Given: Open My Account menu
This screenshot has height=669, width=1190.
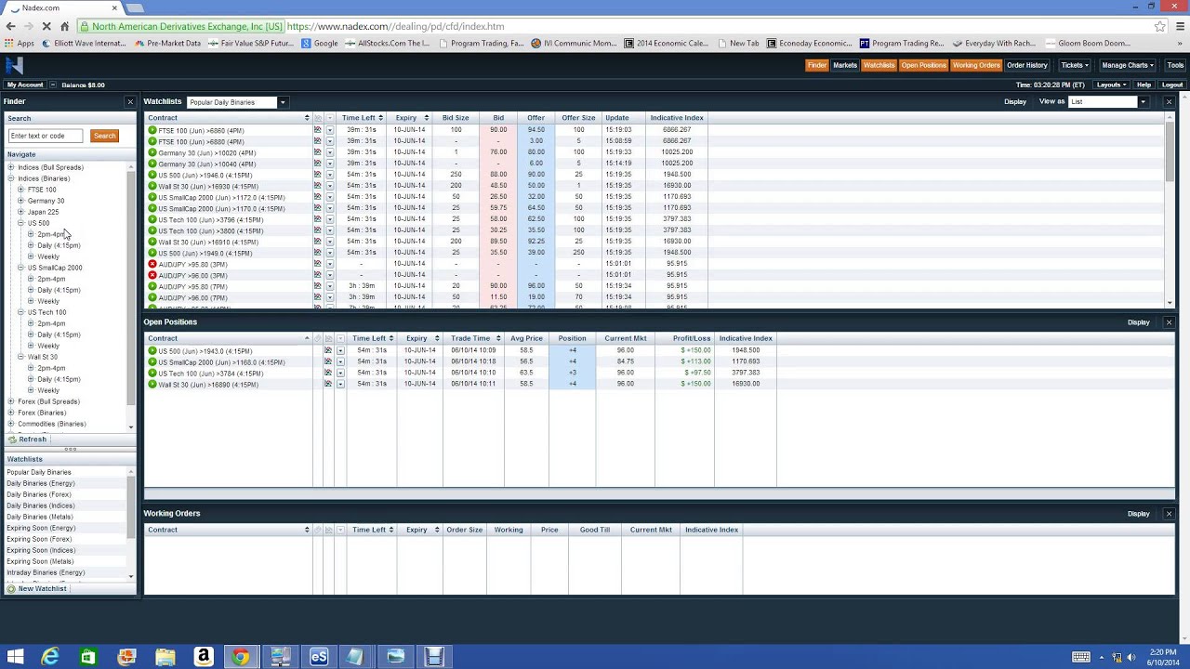Looking at the screenshot, I should point(25,85).
